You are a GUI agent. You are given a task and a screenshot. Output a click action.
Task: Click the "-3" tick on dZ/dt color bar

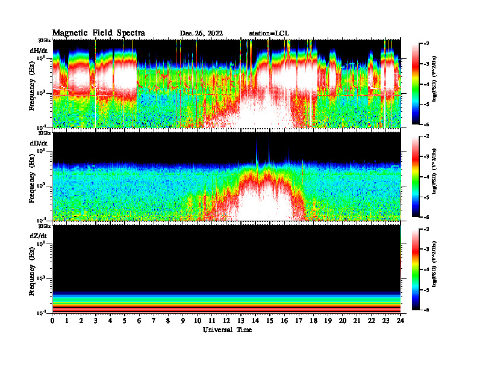click(x=426, y=249)
